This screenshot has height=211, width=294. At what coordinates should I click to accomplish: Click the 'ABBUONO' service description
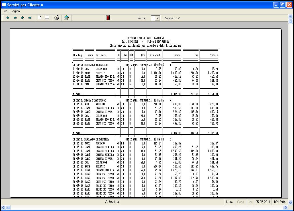tap(100, 104)
